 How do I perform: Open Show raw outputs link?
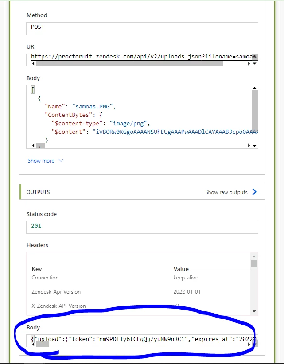point(226,192)
